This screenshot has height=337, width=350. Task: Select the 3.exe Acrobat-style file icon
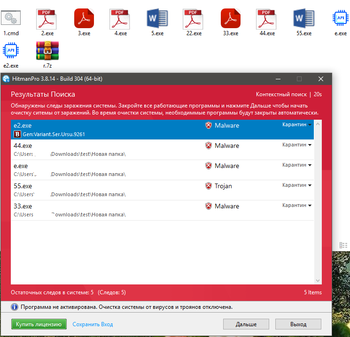84,18
